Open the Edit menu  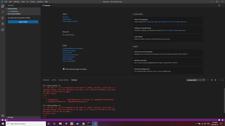10,2
